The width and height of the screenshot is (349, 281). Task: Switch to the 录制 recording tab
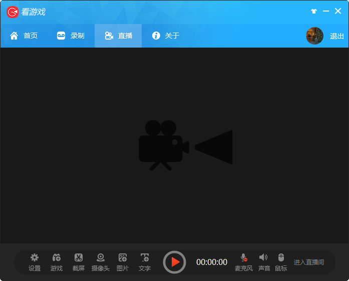click(71, 36)
